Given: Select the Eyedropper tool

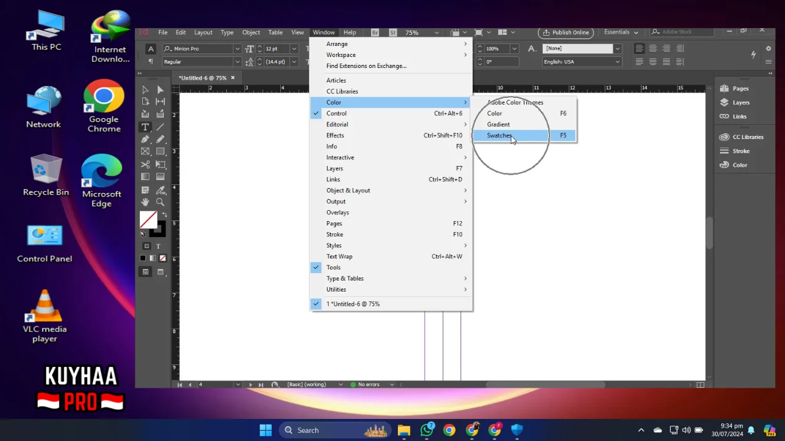Looking at the screenshot, I should pos(160,190).
